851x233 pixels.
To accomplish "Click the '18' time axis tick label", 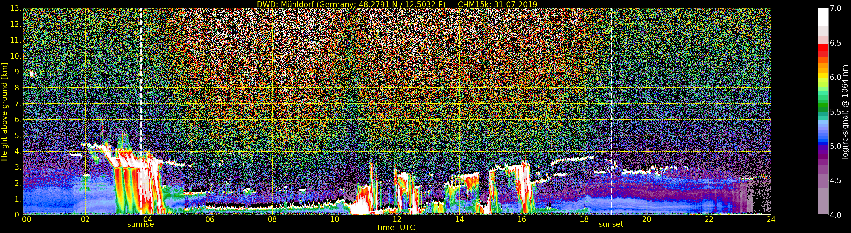I will pos(584,219).
